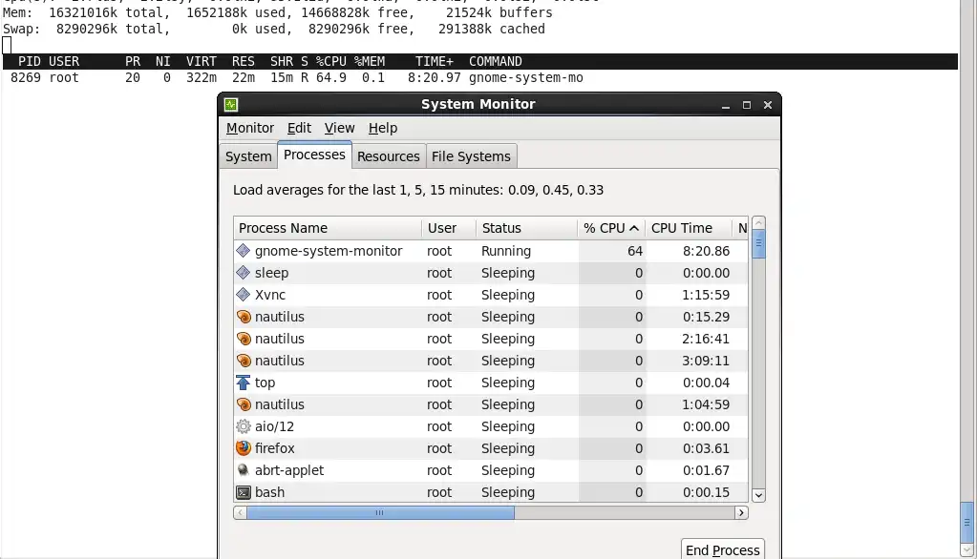Image resolution: width=977 pixels, height=559 pixels.
Task: Click the horizontal scrollbar left arrow
Action: click(x=240, y=512)
